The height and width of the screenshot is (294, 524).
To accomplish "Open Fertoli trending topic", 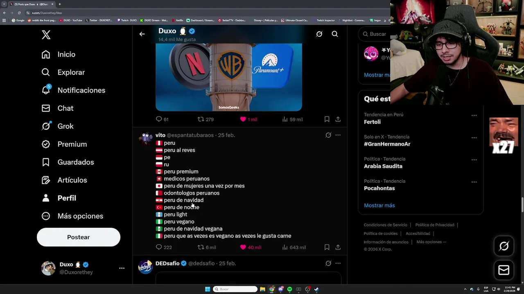I will [x=372, y=122].
